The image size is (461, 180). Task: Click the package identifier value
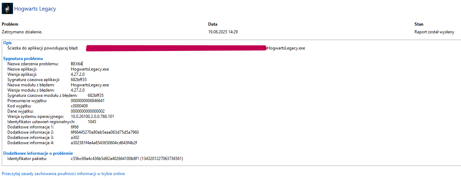click(x=127, y=159)
